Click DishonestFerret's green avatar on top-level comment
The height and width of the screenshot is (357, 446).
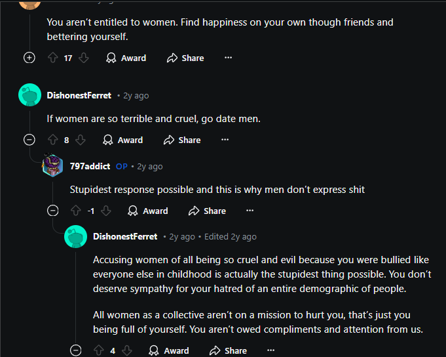tap(29, 95)
